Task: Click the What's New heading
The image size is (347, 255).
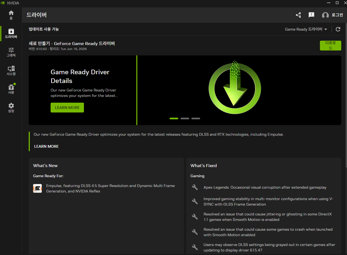Action: coord(45,166)
